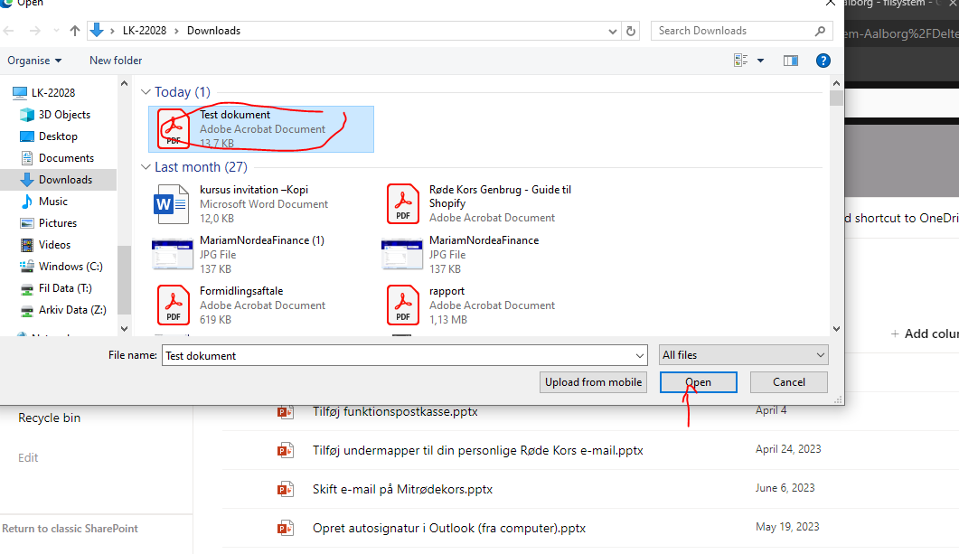959x554 pixels.
Task: Open the All files type dropdown
Action: click(744, 355)
